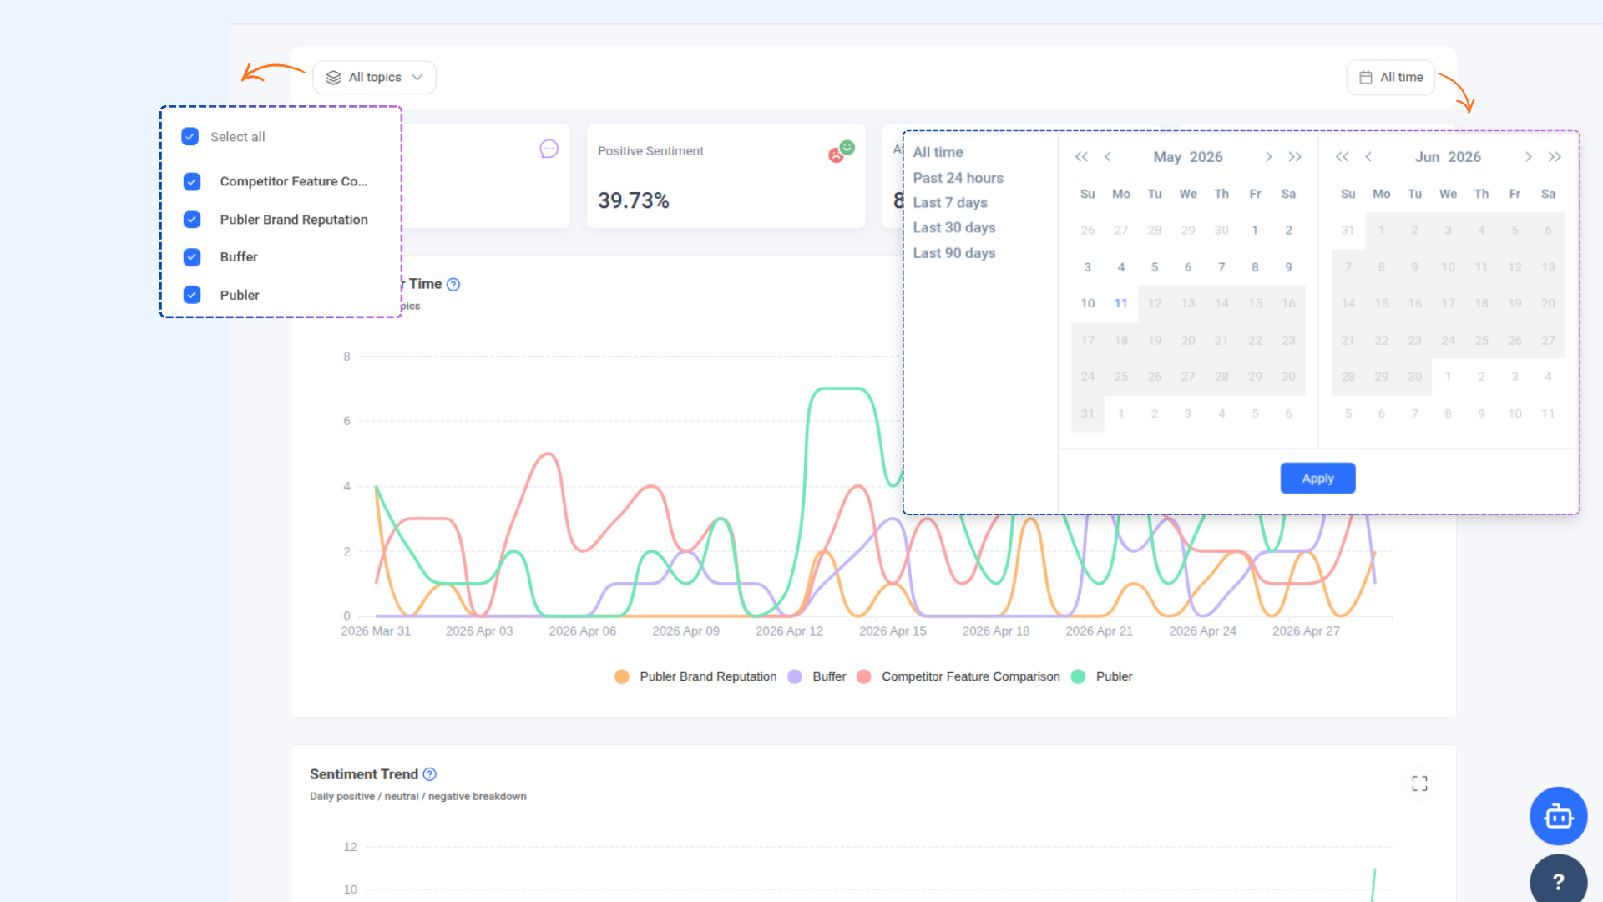Go to previous month in May calendar
Viewport: 1603px width, 902px height.
(1108, 157)
